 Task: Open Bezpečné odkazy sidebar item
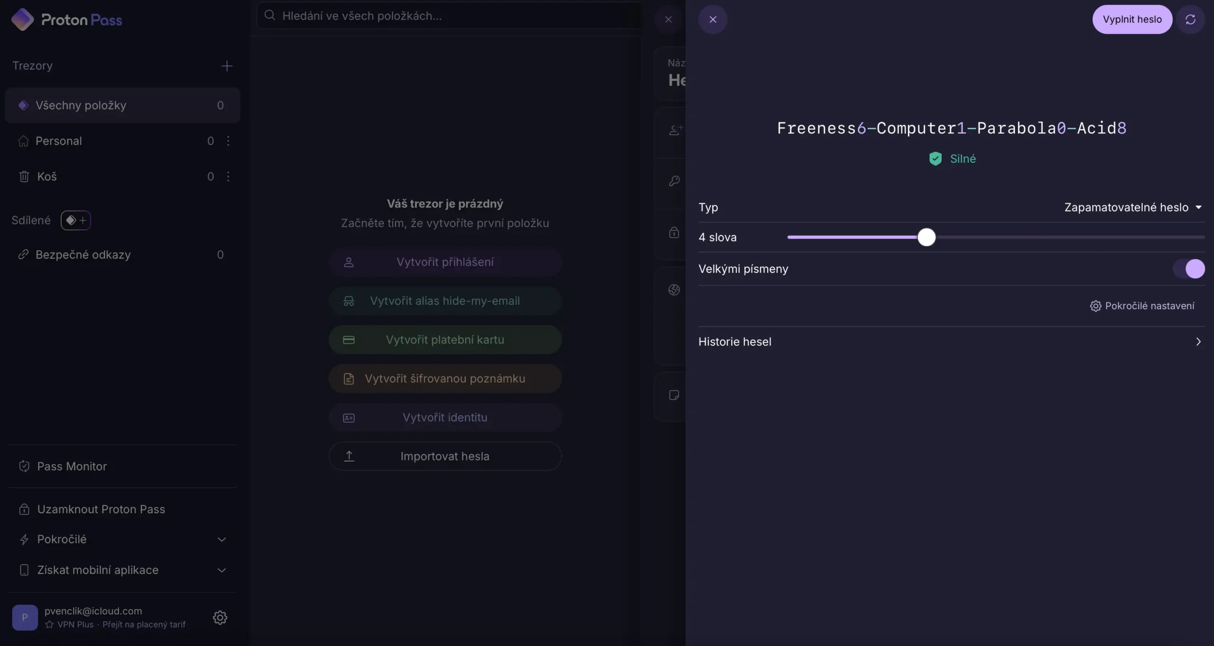(x=83, y=255)
